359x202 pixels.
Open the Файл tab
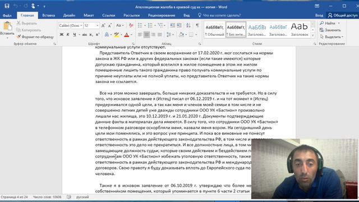click(x=7, y=15)
